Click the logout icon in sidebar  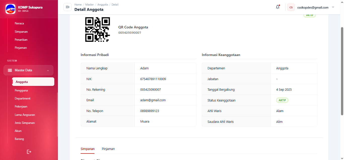coord(29,152)
